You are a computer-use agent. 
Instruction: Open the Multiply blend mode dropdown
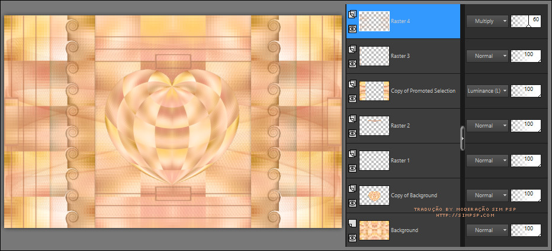(487, 21)
